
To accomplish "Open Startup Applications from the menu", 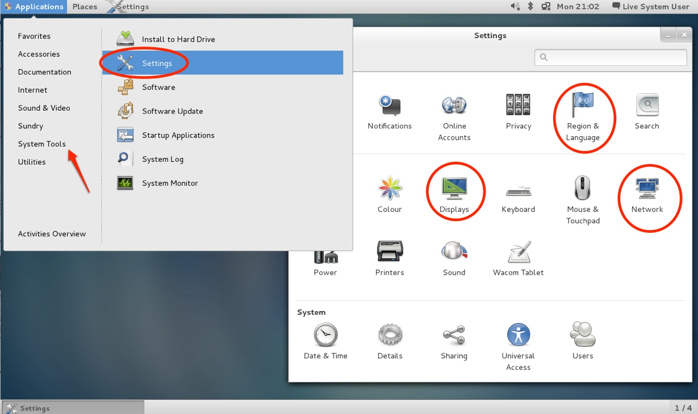I will (x=223, y=135).
